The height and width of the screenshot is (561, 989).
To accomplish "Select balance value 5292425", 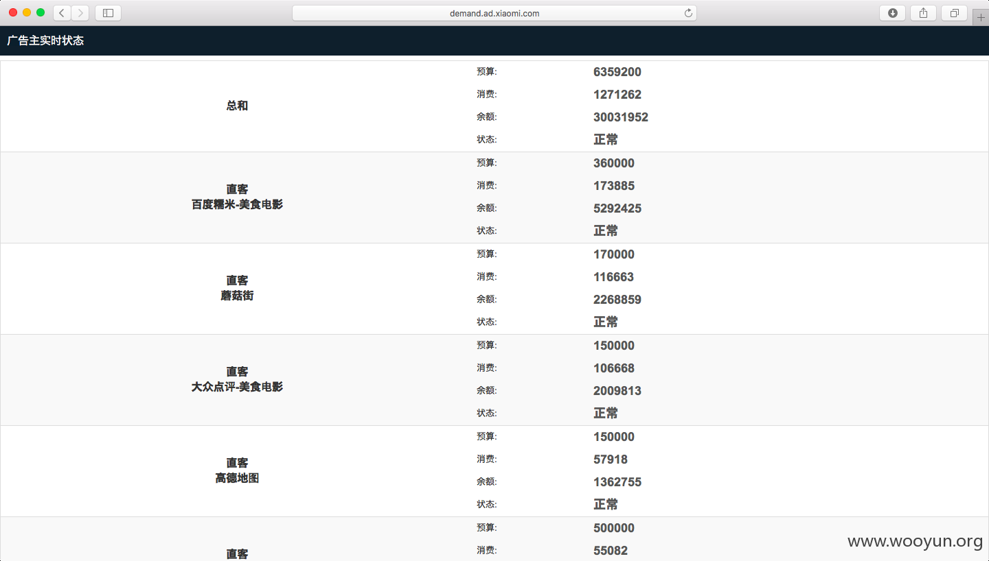I will click(617, 208).
